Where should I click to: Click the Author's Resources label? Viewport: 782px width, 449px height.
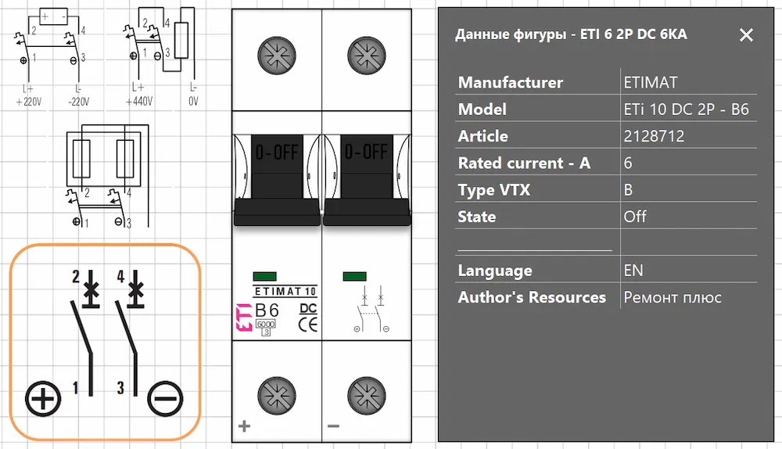coord(532,297)
